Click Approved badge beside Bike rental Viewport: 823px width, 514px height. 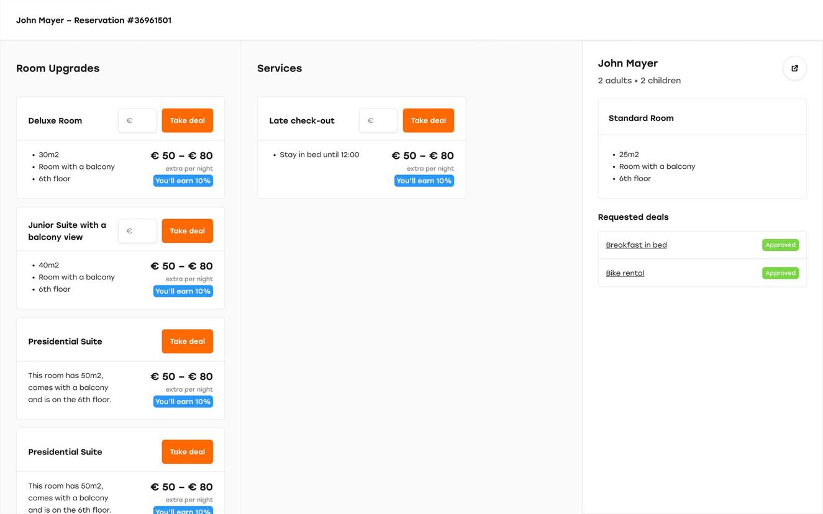click(x=780, y=273)
